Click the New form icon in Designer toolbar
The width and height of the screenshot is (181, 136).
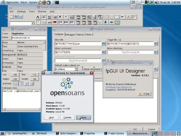[x=11, y=17]
